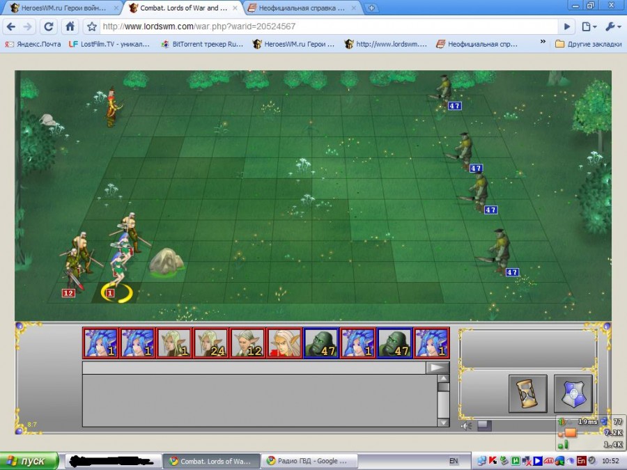
Task: Click the chat scrollbar up arrow
Action: pos(444,379)
